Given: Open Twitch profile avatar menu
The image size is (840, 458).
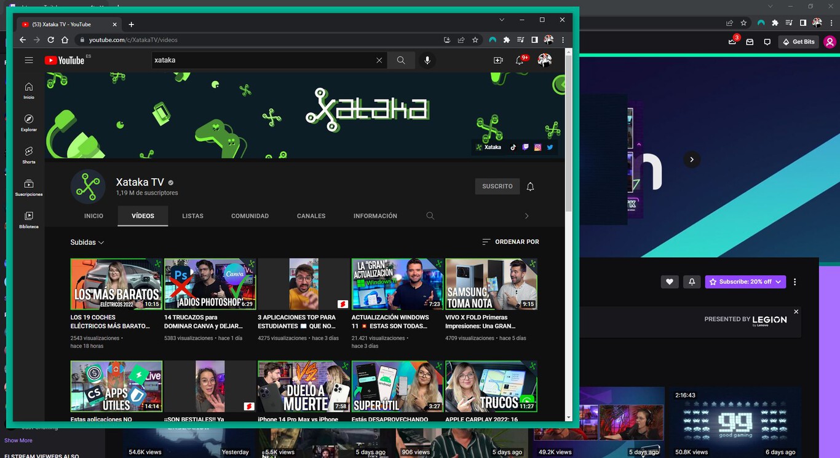Looking at the screenshot, I should point(830,42).
